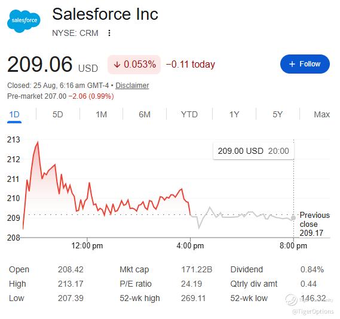Click the Previous close 209.17 label
The width and height of the screenshot is (340, 319).
[x=314, y=224]
